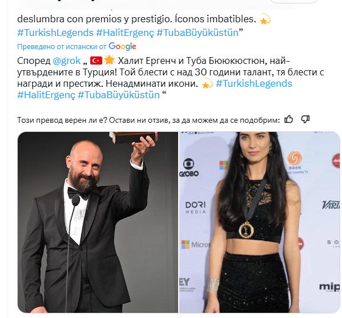Click the 'Този превод верен ли е?' prompt

point(62,120)
